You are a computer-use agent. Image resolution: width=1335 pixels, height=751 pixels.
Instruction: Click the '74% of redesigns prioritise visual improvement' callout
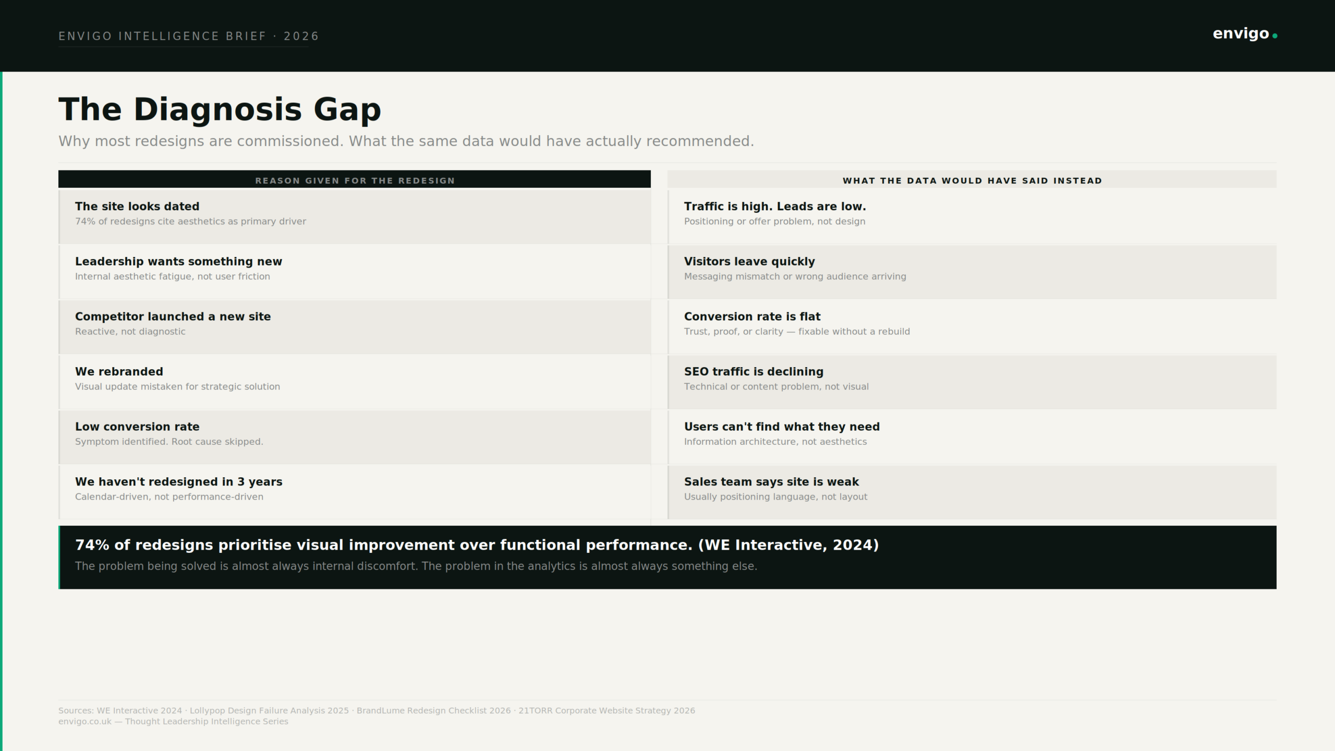pos(477,545)
